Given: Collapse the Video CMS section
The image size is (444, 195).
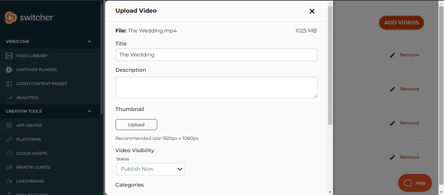Looking at the screenshot, I should pos(90,42).
